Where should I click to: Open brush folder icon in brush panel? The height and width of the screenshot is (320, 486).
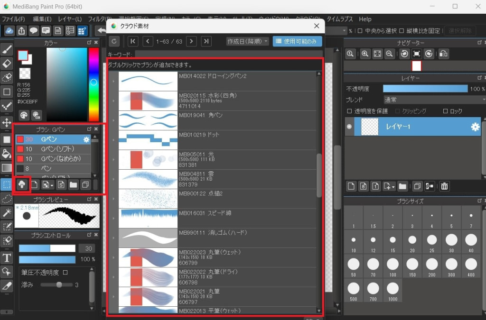click(x=73, y=185)
